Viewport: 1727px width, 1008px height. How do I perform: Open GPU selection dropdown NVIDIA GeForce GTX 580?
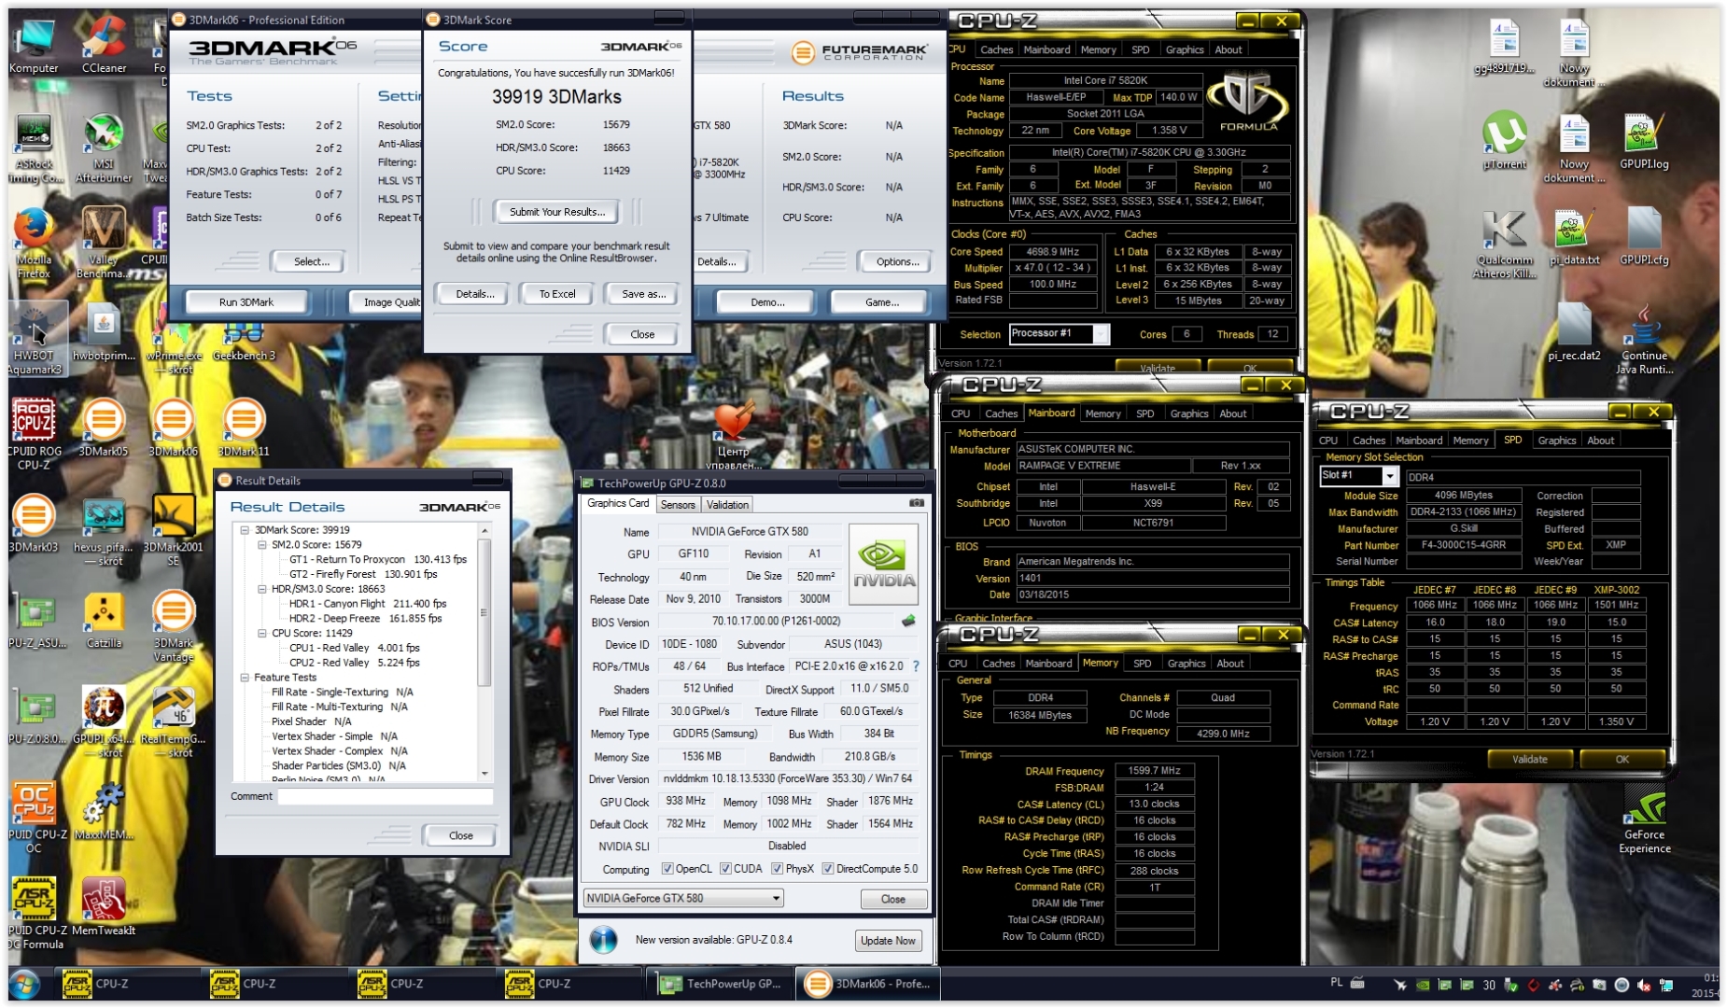tap(682, 898)
